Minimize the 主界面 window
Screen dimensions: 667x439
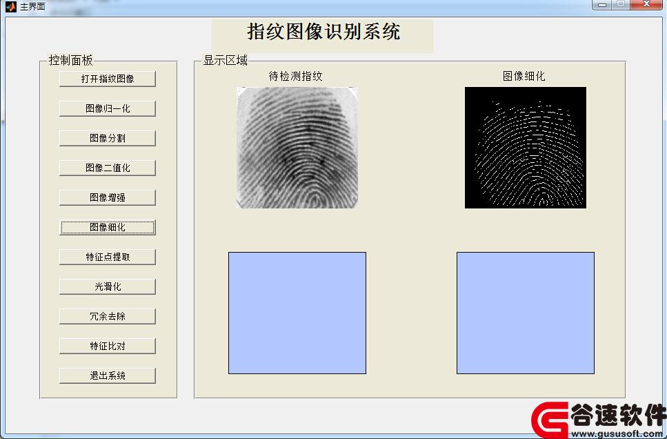(602, 5)
